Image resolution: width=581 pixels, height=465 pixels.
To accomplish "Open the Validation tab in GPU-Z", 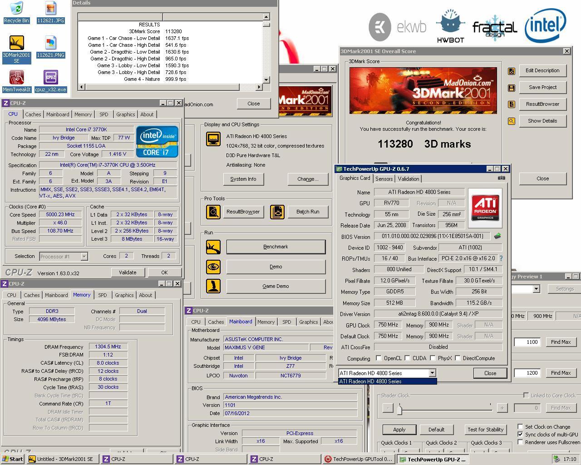I will 409,179.
